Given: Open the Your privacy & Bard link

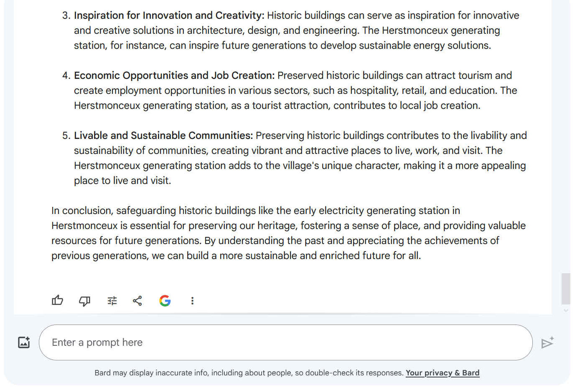Looking at the screenshot, I should (x=443, y=372).
